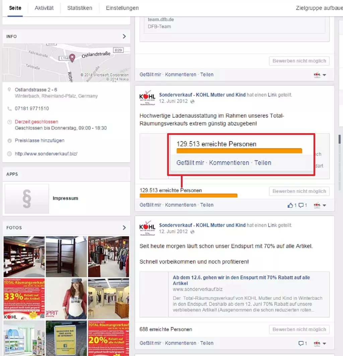Image resolution: width=343 pixels, height=356 pixels.
Task: Click the team.dfb.de link preview text
Action: point(161,19)
